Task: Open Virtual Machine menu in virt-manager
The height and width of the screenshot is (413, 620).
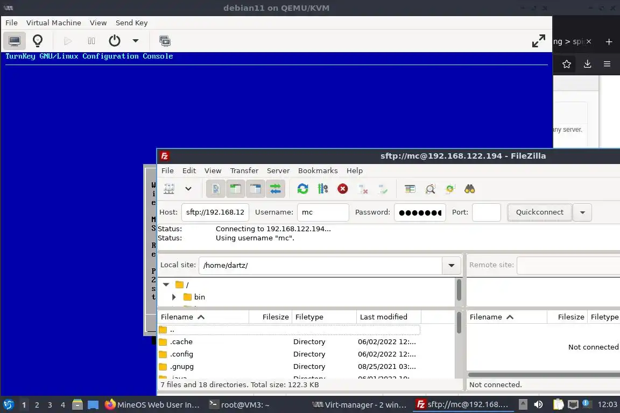Action: pos(54,23)
